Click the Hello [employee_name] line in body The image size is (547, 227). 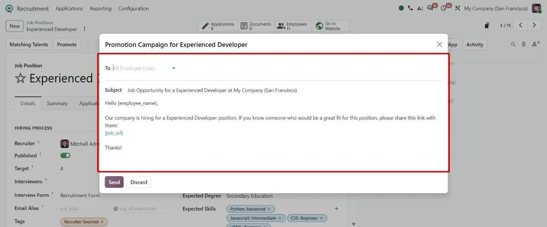click(x=131, y=103)
